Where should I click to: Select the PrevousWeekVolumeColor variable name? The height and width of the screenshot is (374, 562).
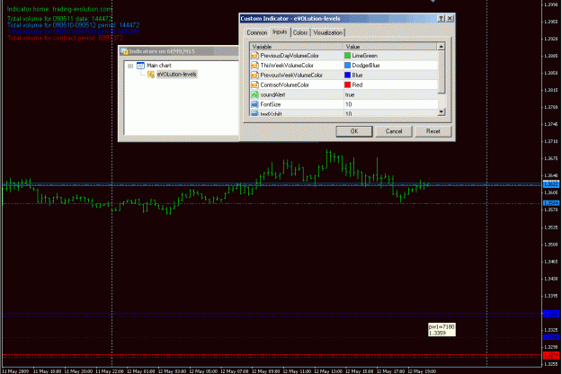click(291, 75)
